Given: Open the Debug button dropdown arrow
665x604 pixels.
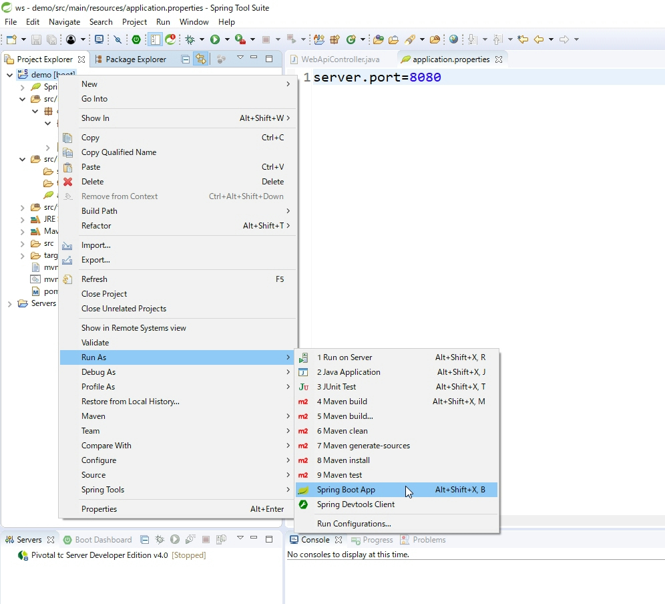Looking at the screenshot, I should (x=202, y=39).
